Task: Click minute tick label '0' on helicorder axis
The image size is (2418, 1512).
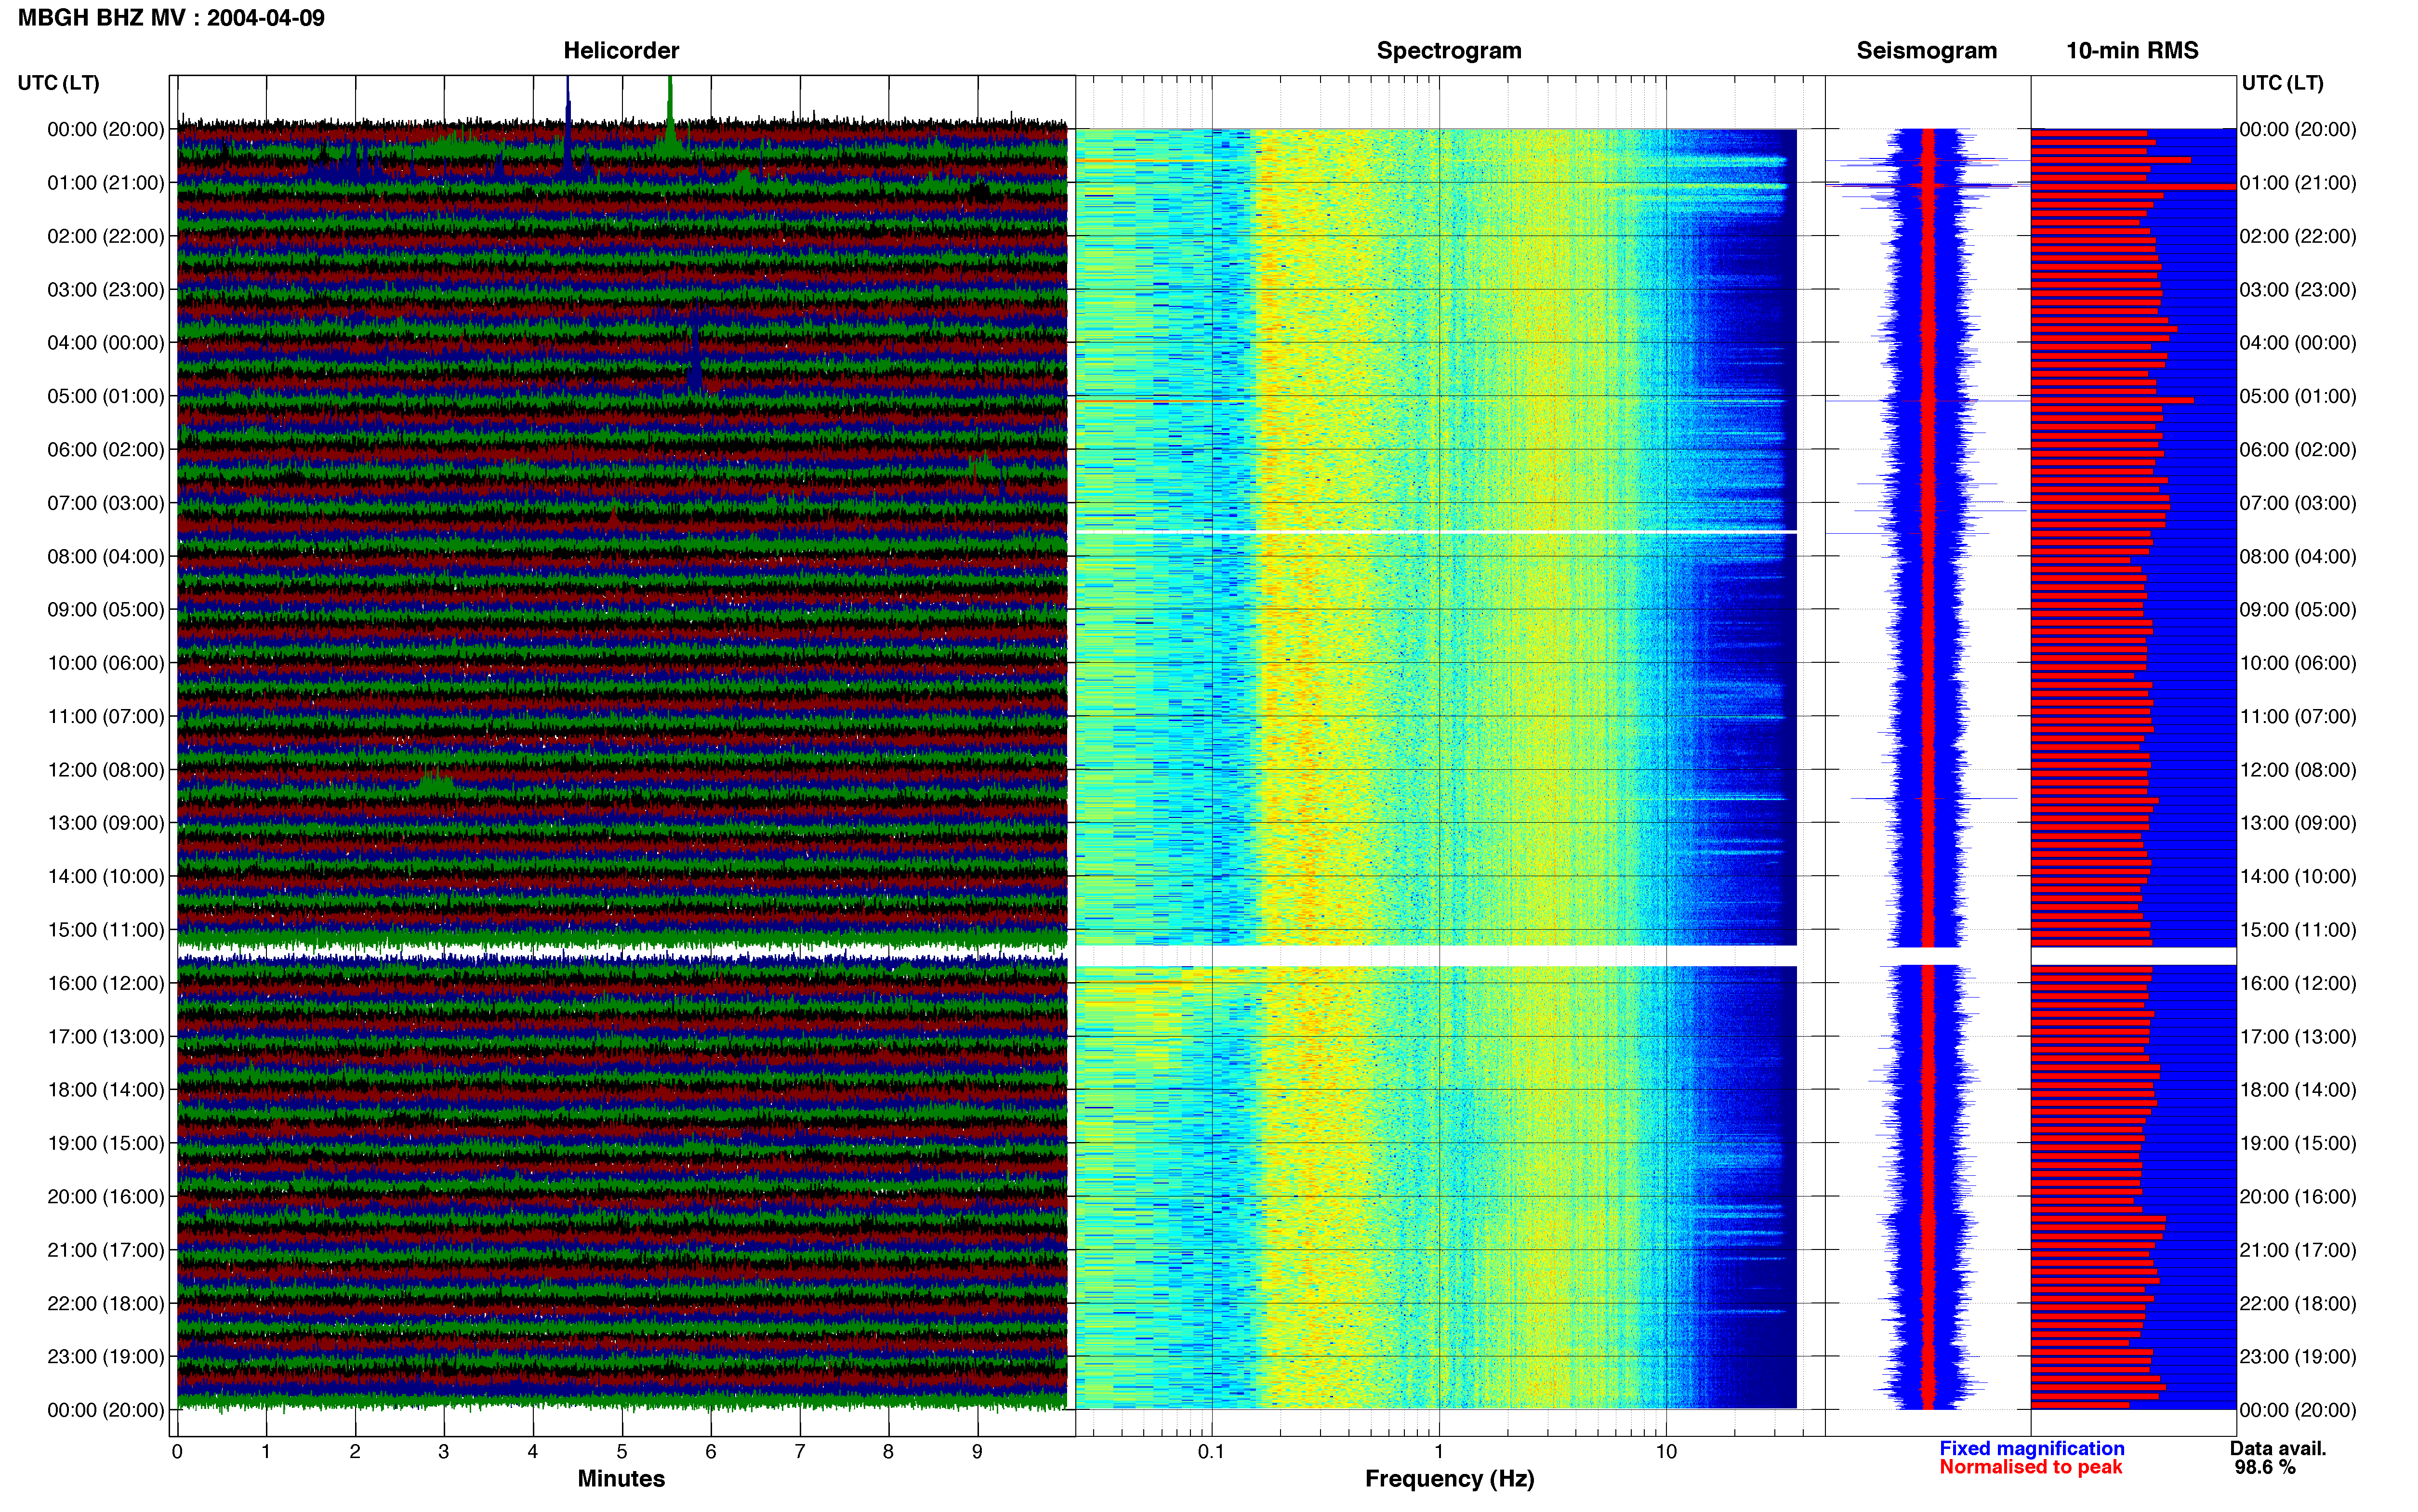Action: pyautogui.click(x=177, y=1452)
